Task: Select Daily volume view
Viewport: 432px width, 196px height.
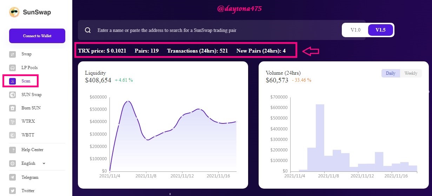Action: (x=391, y=73)
